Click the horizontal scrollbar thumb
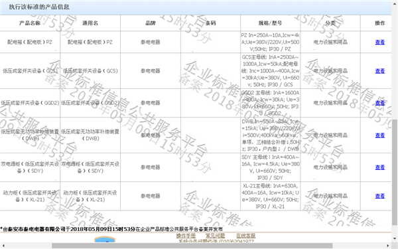The width and height of the screenshot is (398, 249). coord(192,246)
